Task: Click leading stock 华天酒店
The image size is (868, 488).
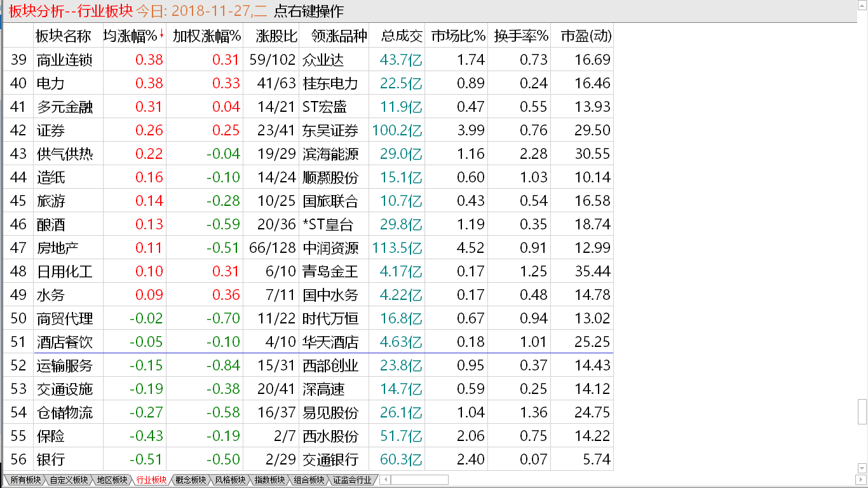Action: pos(330,342)
